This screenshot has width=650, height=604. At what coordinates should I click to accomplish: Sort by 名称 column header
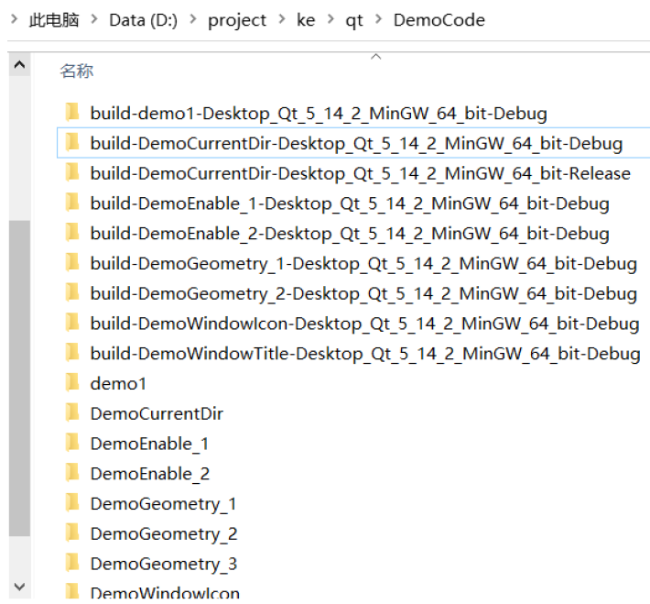pyautogui.click(x=77, y=71)
